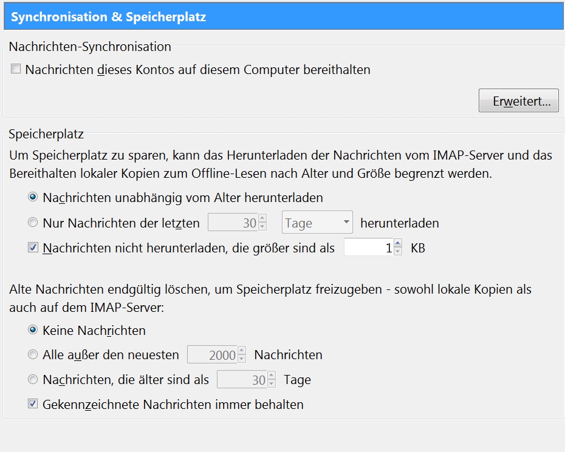The width and height of the screenshot is (565, 452).
Task: Click the older-than days input field
Action: click(241, 380)
